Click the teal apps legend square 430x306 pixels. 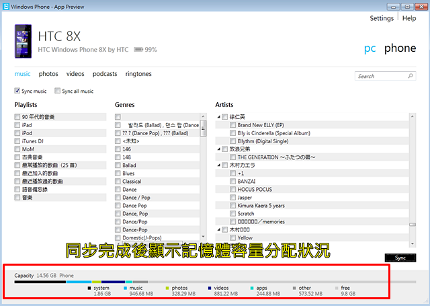pos(252,288)
